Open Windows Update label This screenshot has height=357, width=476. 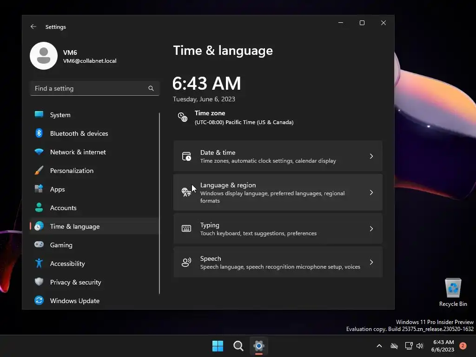tap(75, 301)
